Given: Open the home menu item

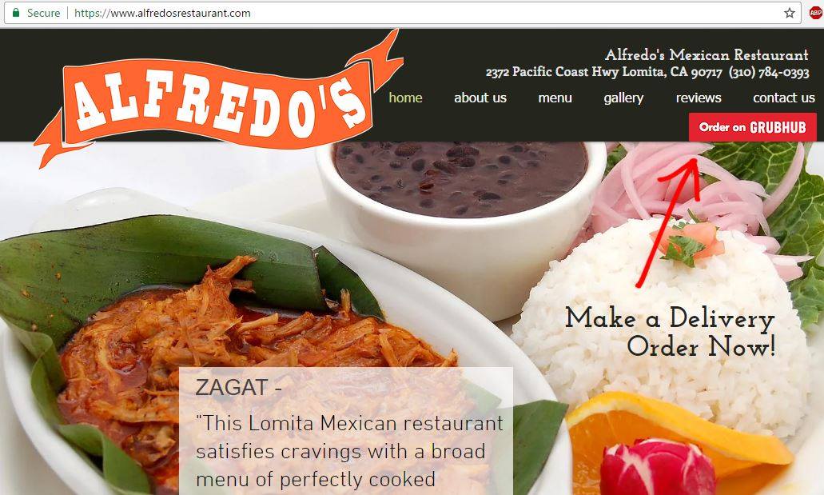Looking at the screenshot, I should tap(405, 98).
